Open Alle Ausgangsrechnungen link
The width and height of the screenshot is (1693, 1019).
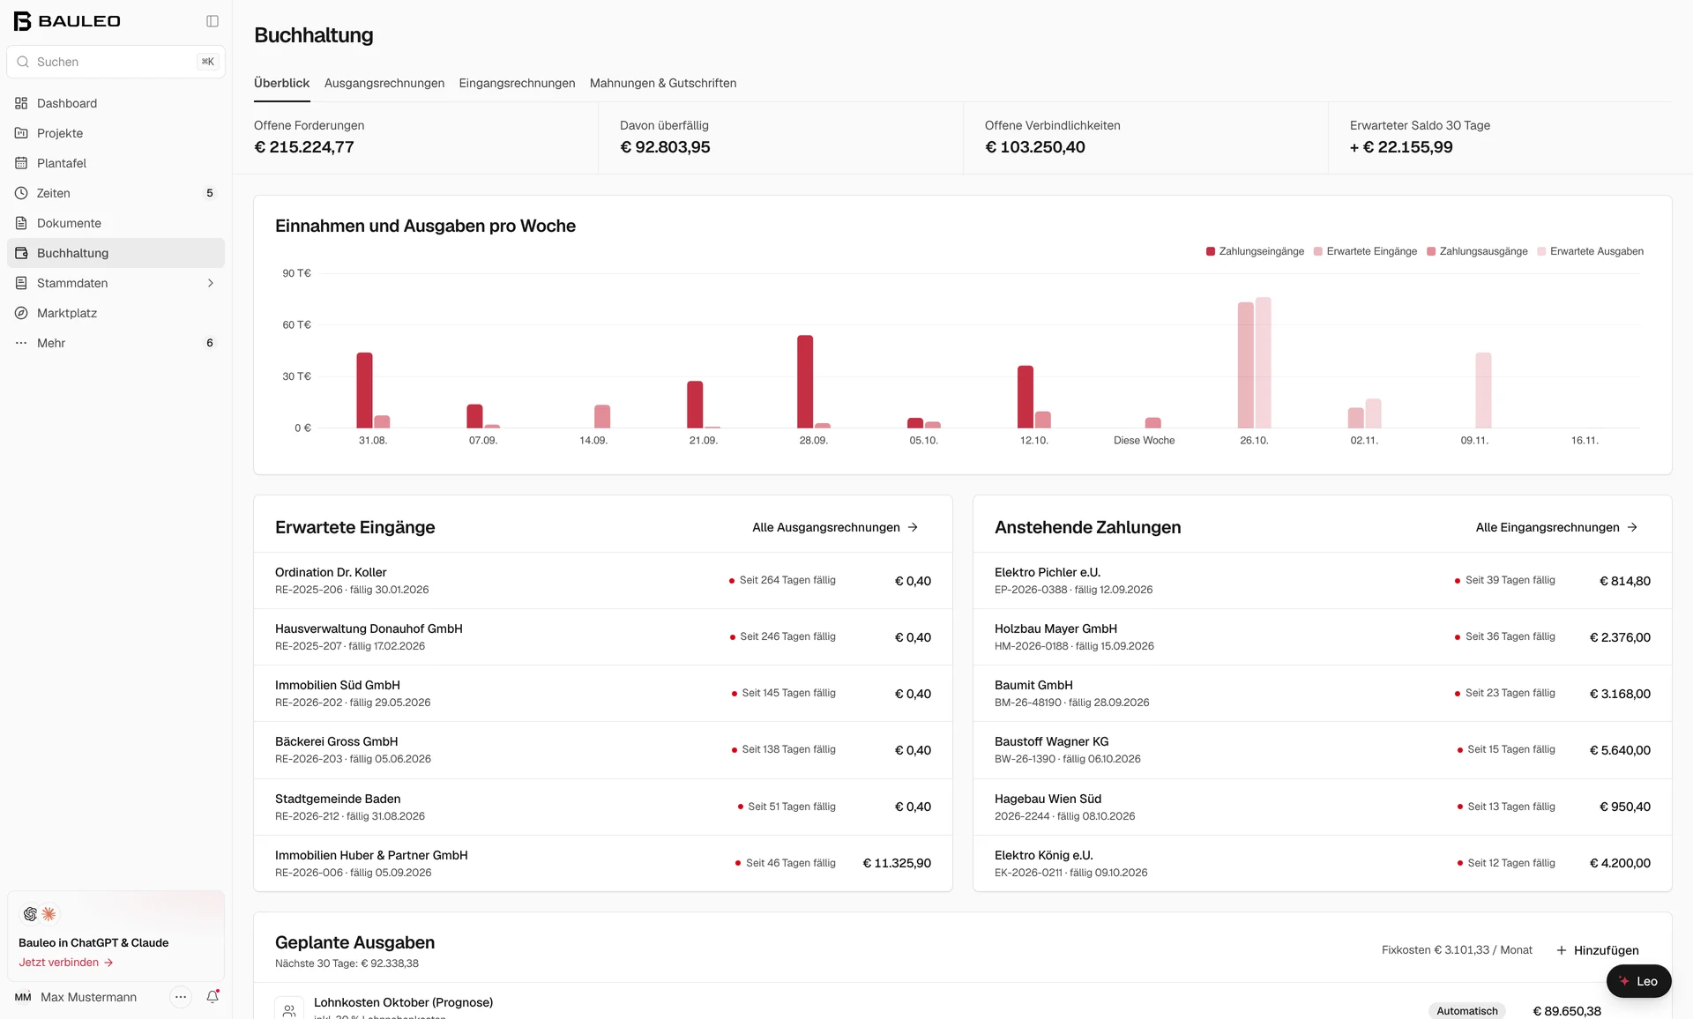click(835, 527)
